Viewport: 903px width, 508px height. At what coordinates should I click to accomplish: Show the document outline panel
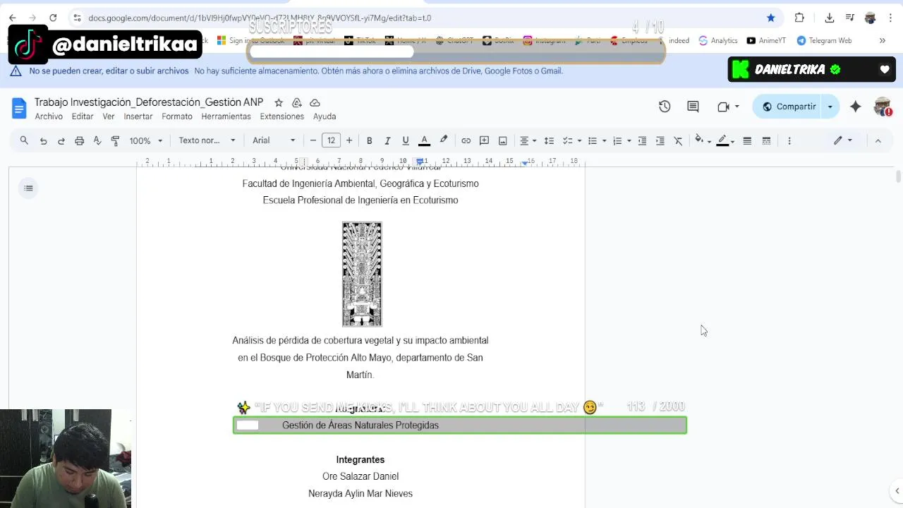click(28, 188)
